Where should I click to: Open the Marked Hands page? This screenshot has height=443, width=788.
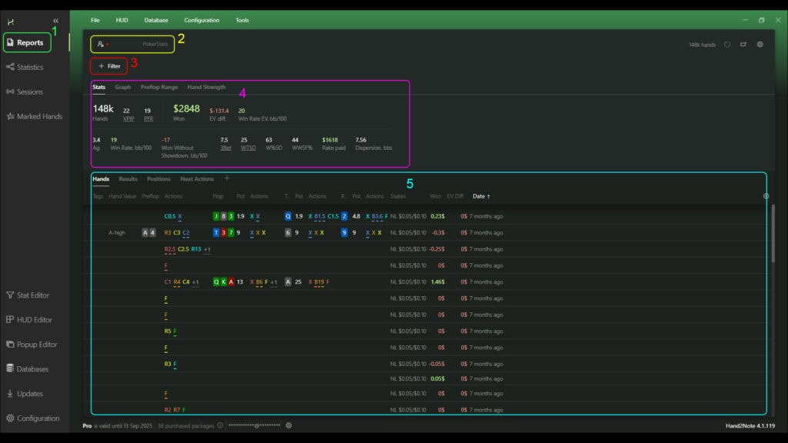(34, 117)
